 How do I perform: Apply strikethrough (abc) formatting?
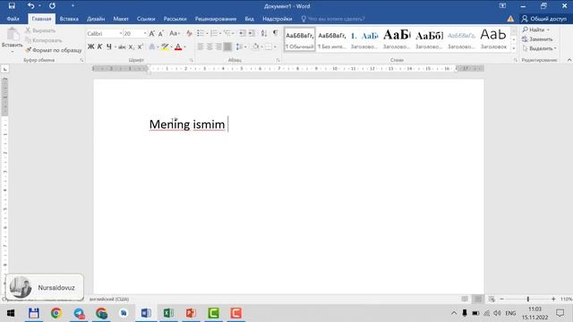122,47
